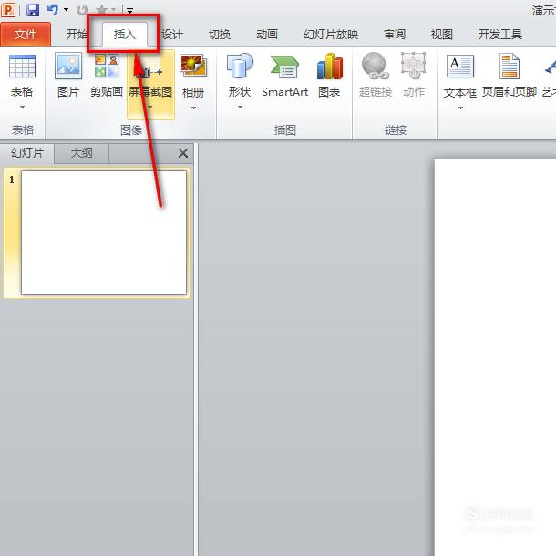Screen dimensions: 556x556
Task: Expand the 形状 dropdown arrow
Action: pyautogui.click(x=240, y=107)
